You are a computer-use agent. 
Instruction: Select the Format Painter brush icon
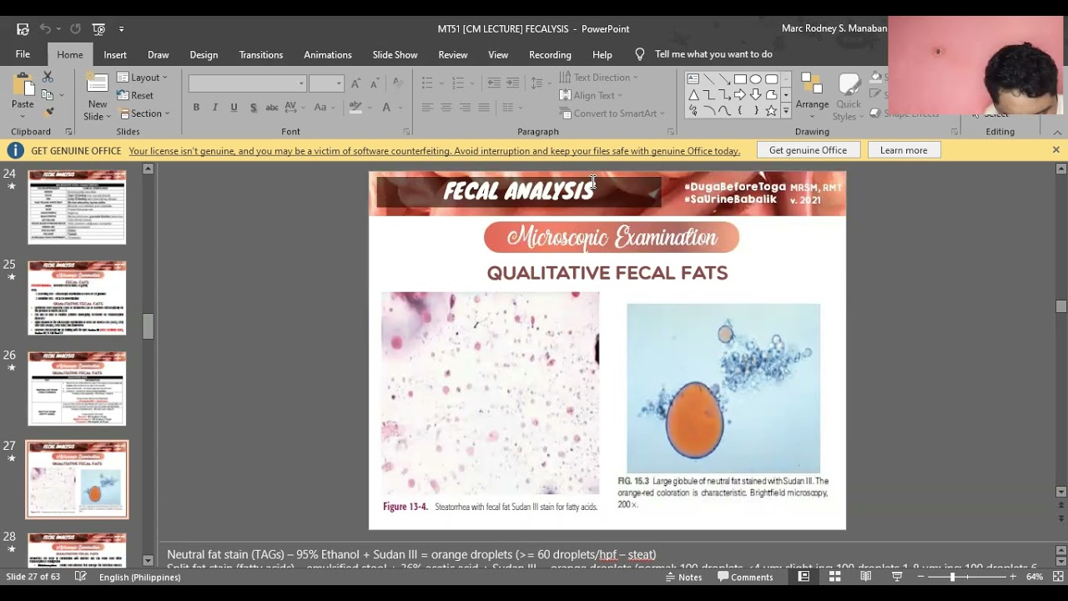coord(48,112)
